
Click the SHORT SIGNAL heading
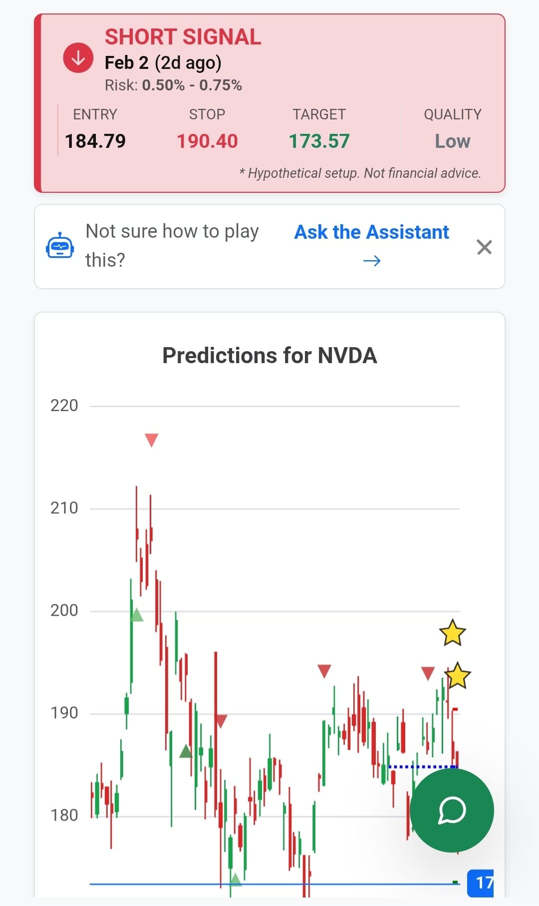(183, 37)
